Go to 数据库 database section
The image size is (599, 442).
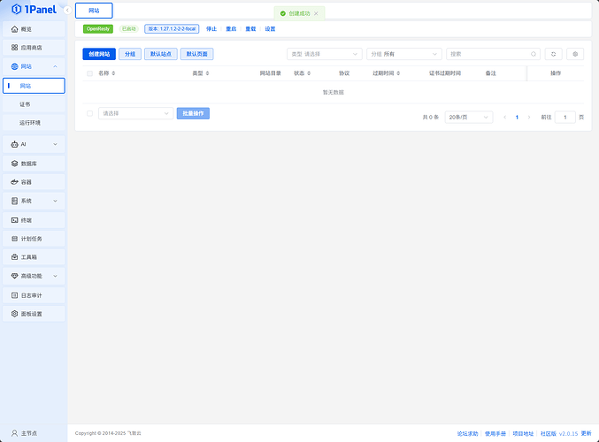pos(32,164)
